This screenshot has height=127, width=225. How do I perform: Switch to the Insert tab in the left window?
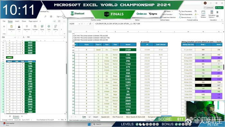pyautogui.click(x=17, y=21)
